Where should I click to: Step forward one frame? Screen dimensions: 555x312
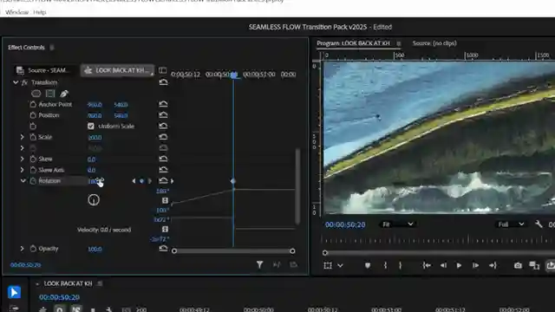(475, 265)
